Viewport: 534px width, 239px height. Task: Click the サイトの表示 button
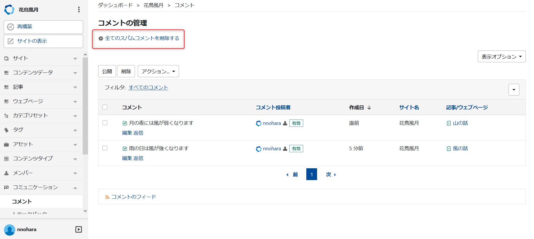43,41
